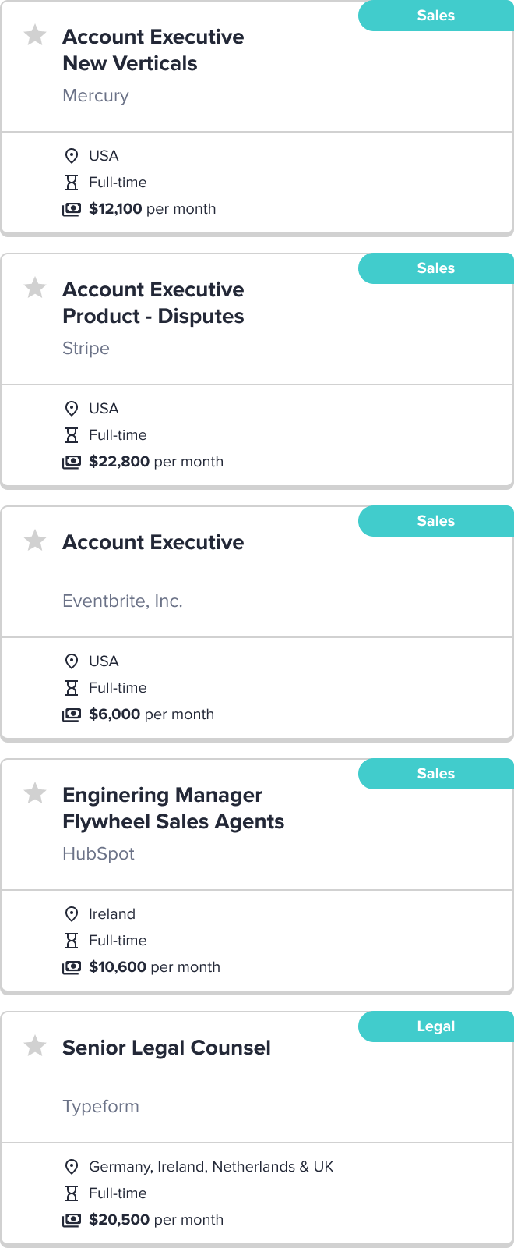Click the hourglass icon on Typeform job
The image size is (514, 1248).
(72, 1193)
